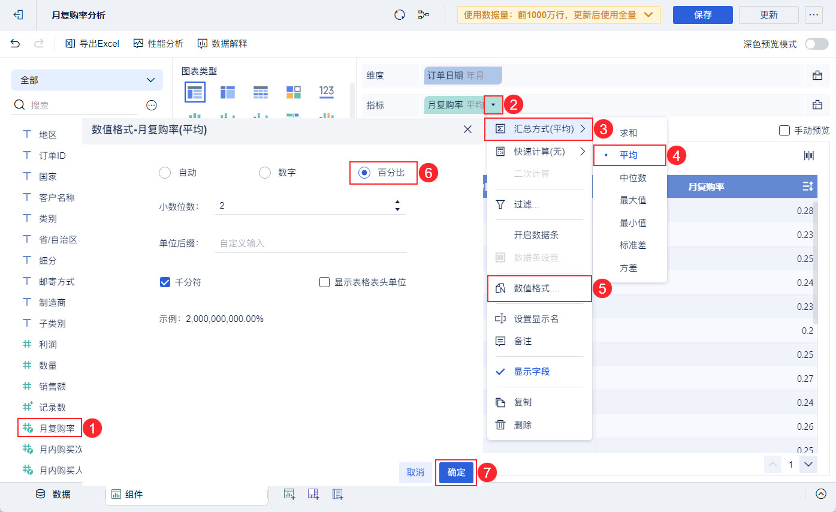The height and width of the screenshot is (512, 836).
Task: Click the add table component icon at bottom
Action: click(313, 494)
